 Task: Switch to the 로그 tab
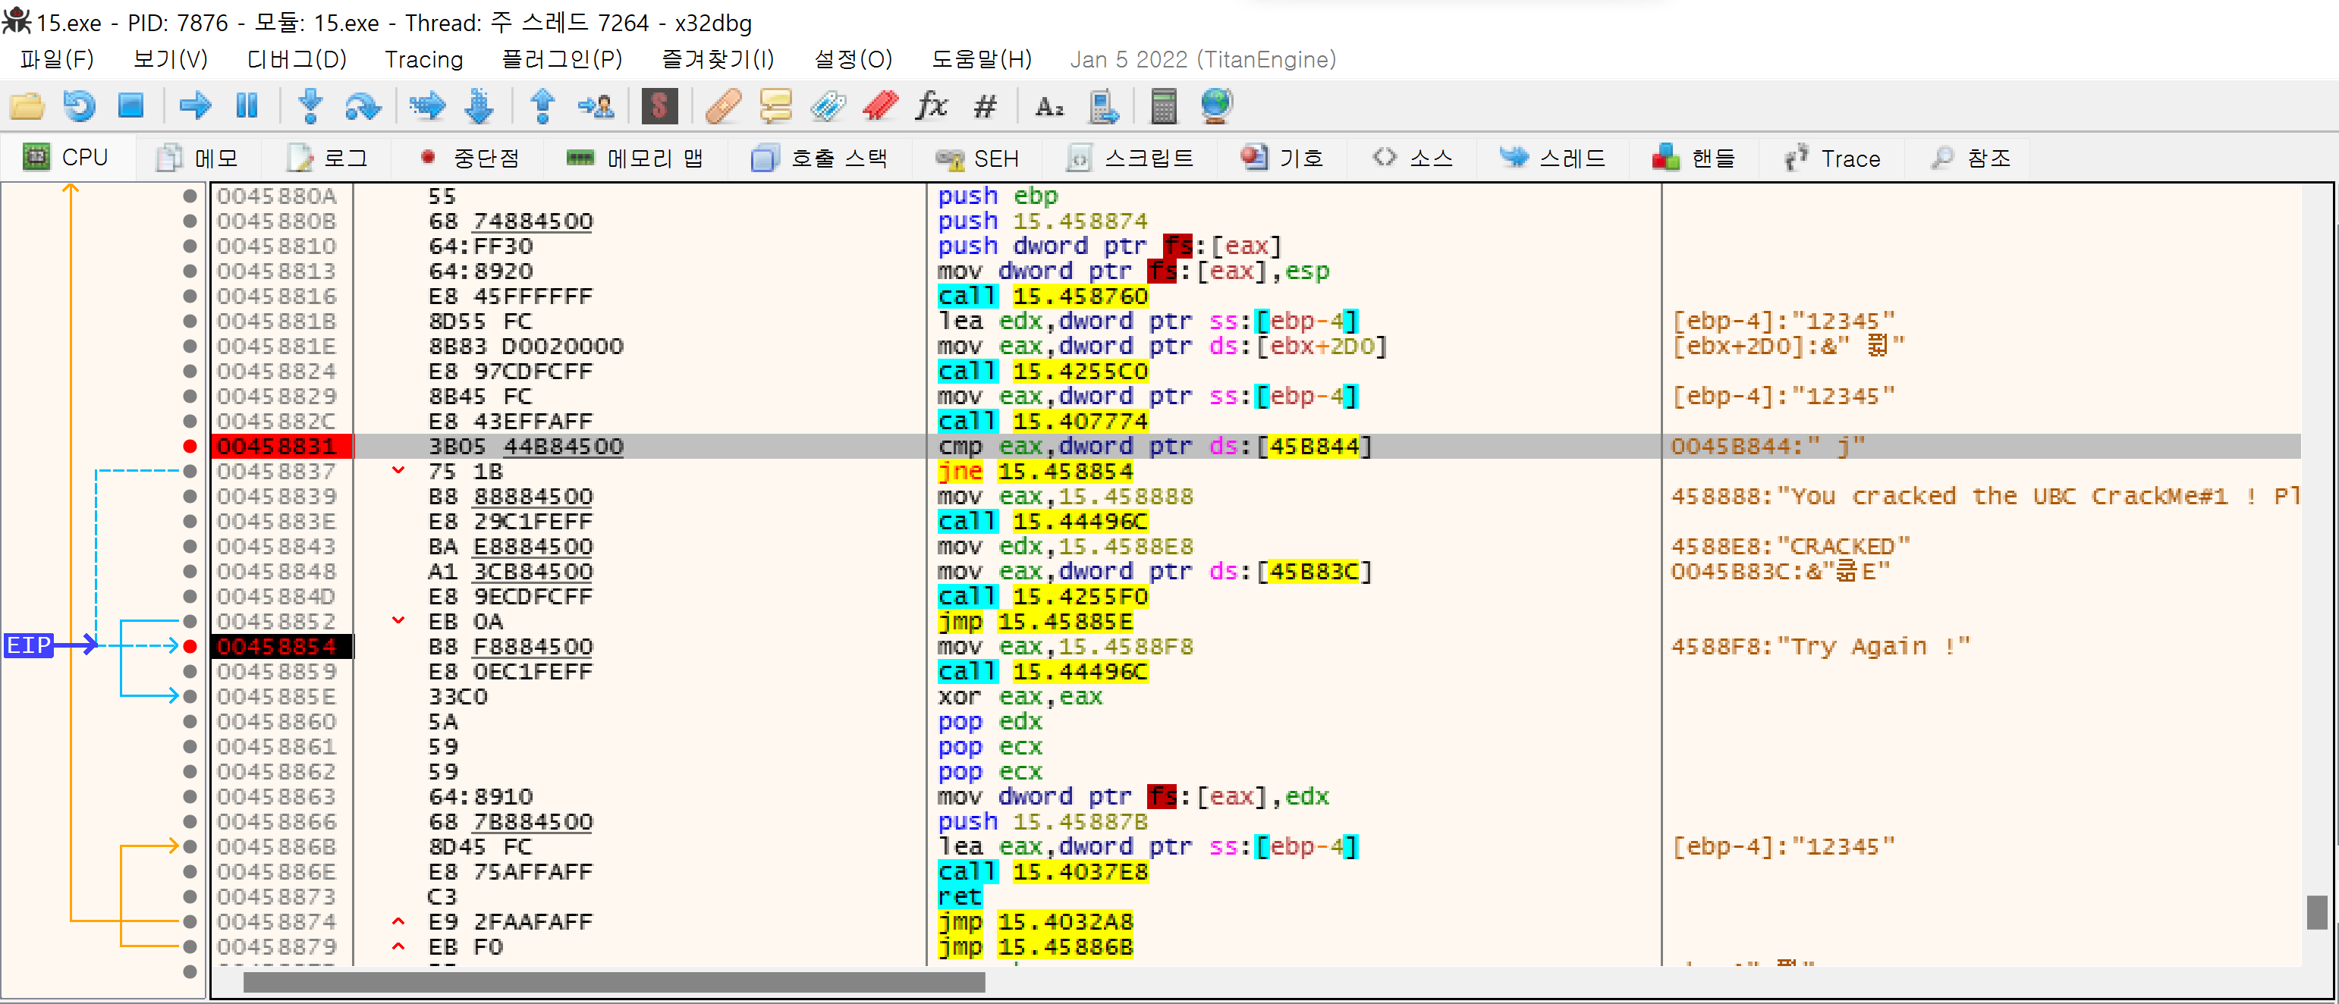pos(327,158)
